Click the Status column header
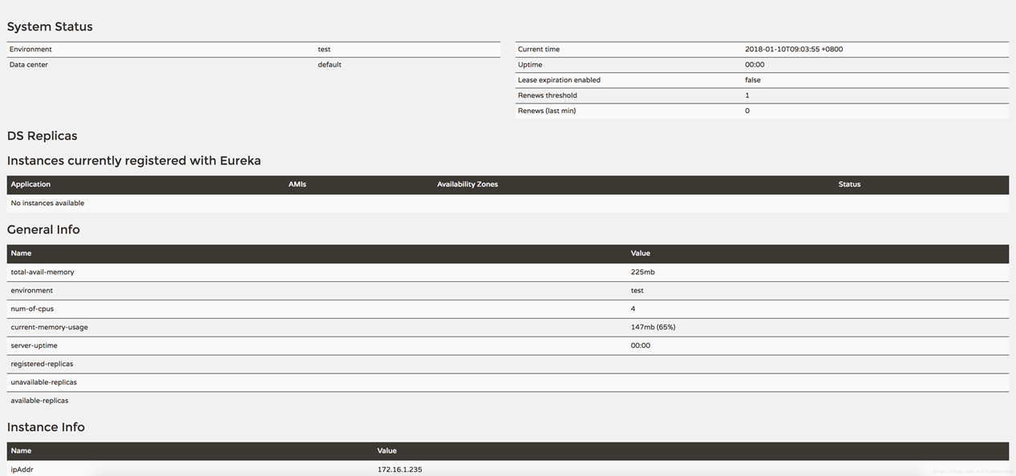 click(x=848, y=184)
